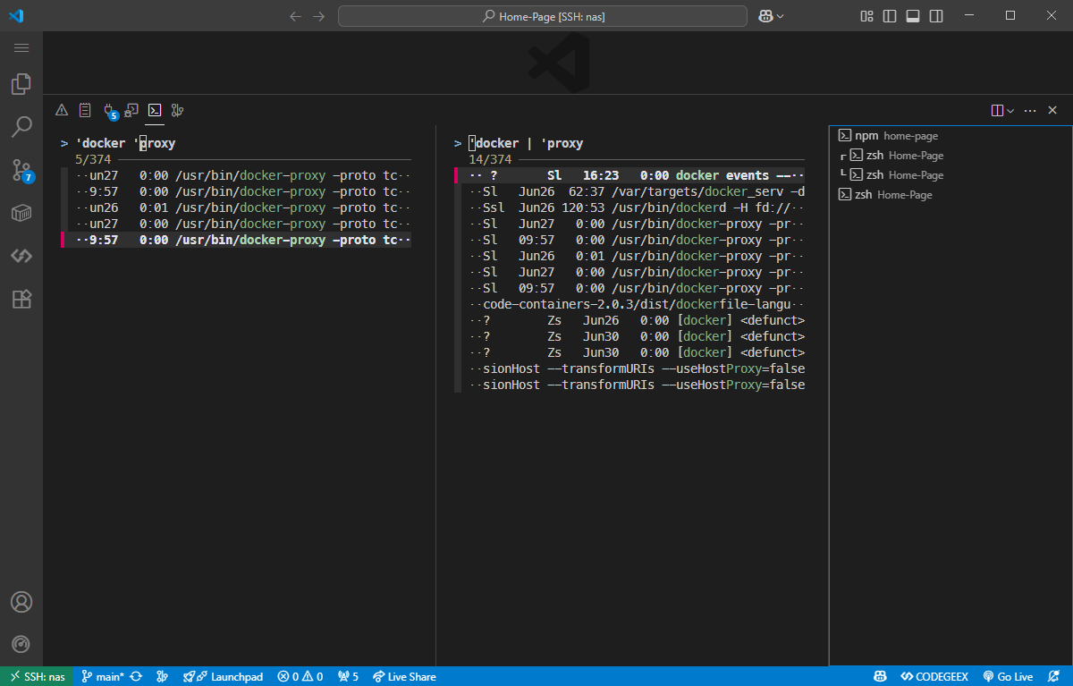Select the Terminal panel tab
This screenshot has height=686, width=1073.
click(155, 110)
